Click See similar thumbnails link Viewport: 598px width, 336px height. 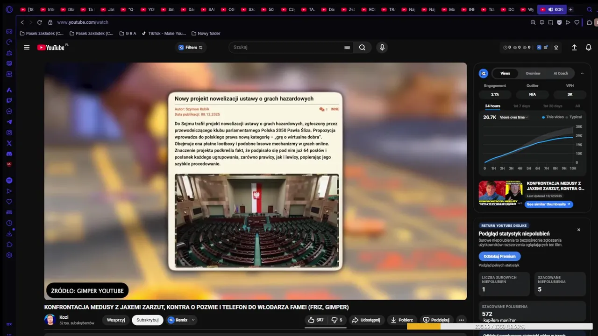[548, 204]
